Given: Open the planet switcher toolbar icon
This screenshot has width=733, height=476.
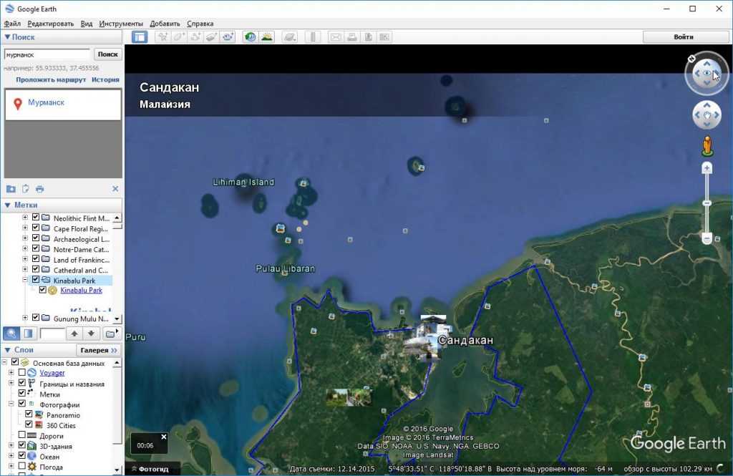Looking at the screenshot, I should (290, 37).
